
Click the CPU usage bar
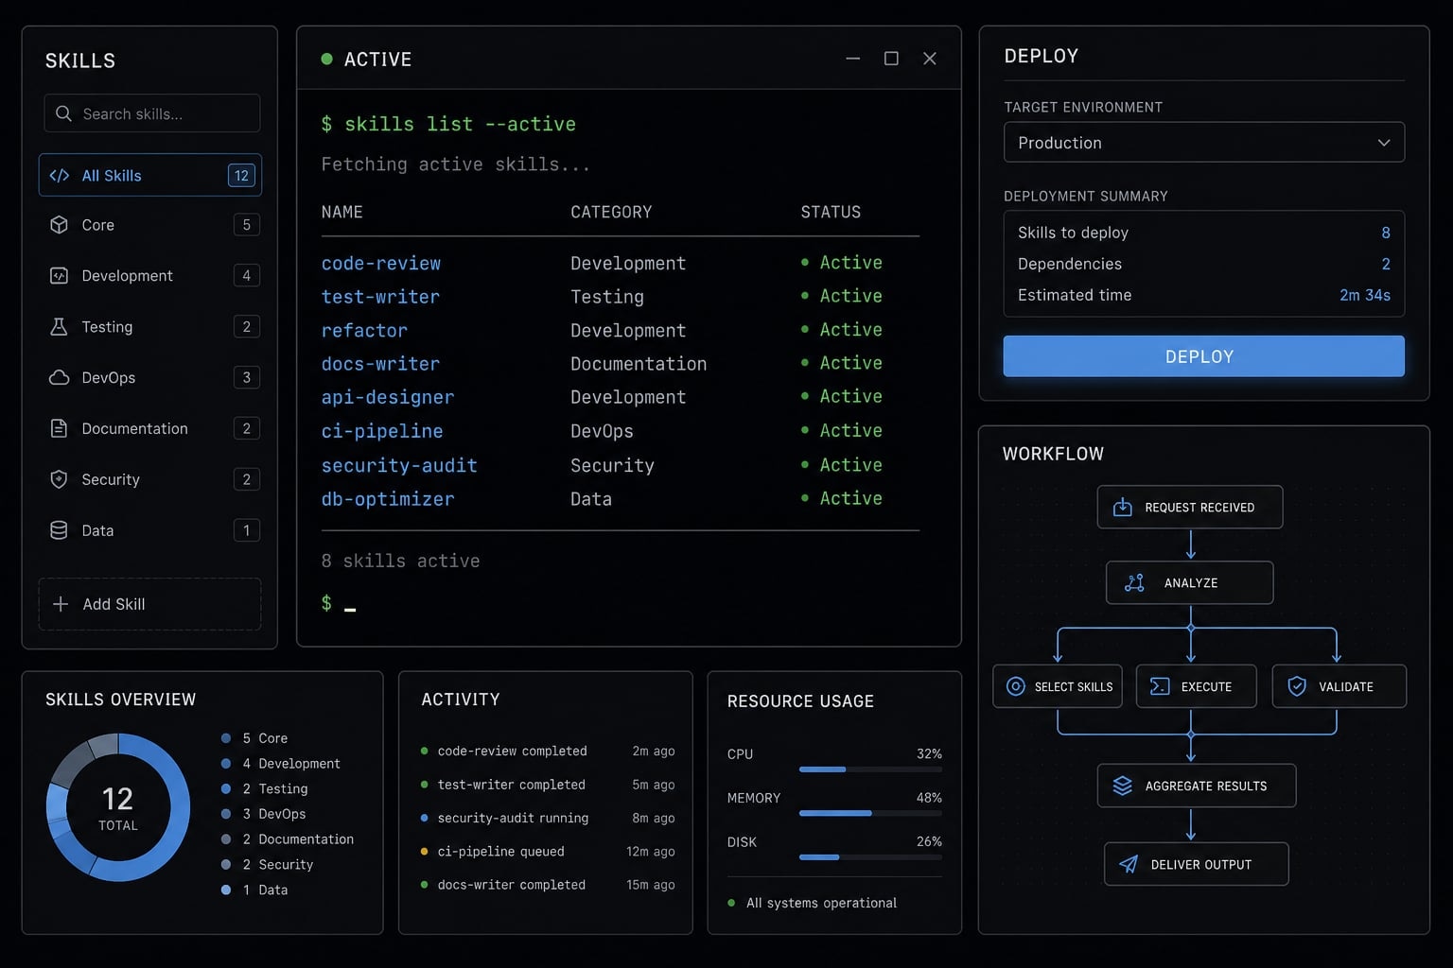pyautogui.click(x=870, y=769)
